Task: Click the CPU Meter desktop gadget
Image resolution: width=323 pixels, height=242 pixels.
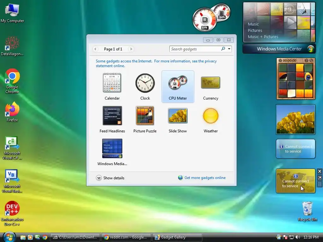Action: pyautogui.click(x=211, y=18)
